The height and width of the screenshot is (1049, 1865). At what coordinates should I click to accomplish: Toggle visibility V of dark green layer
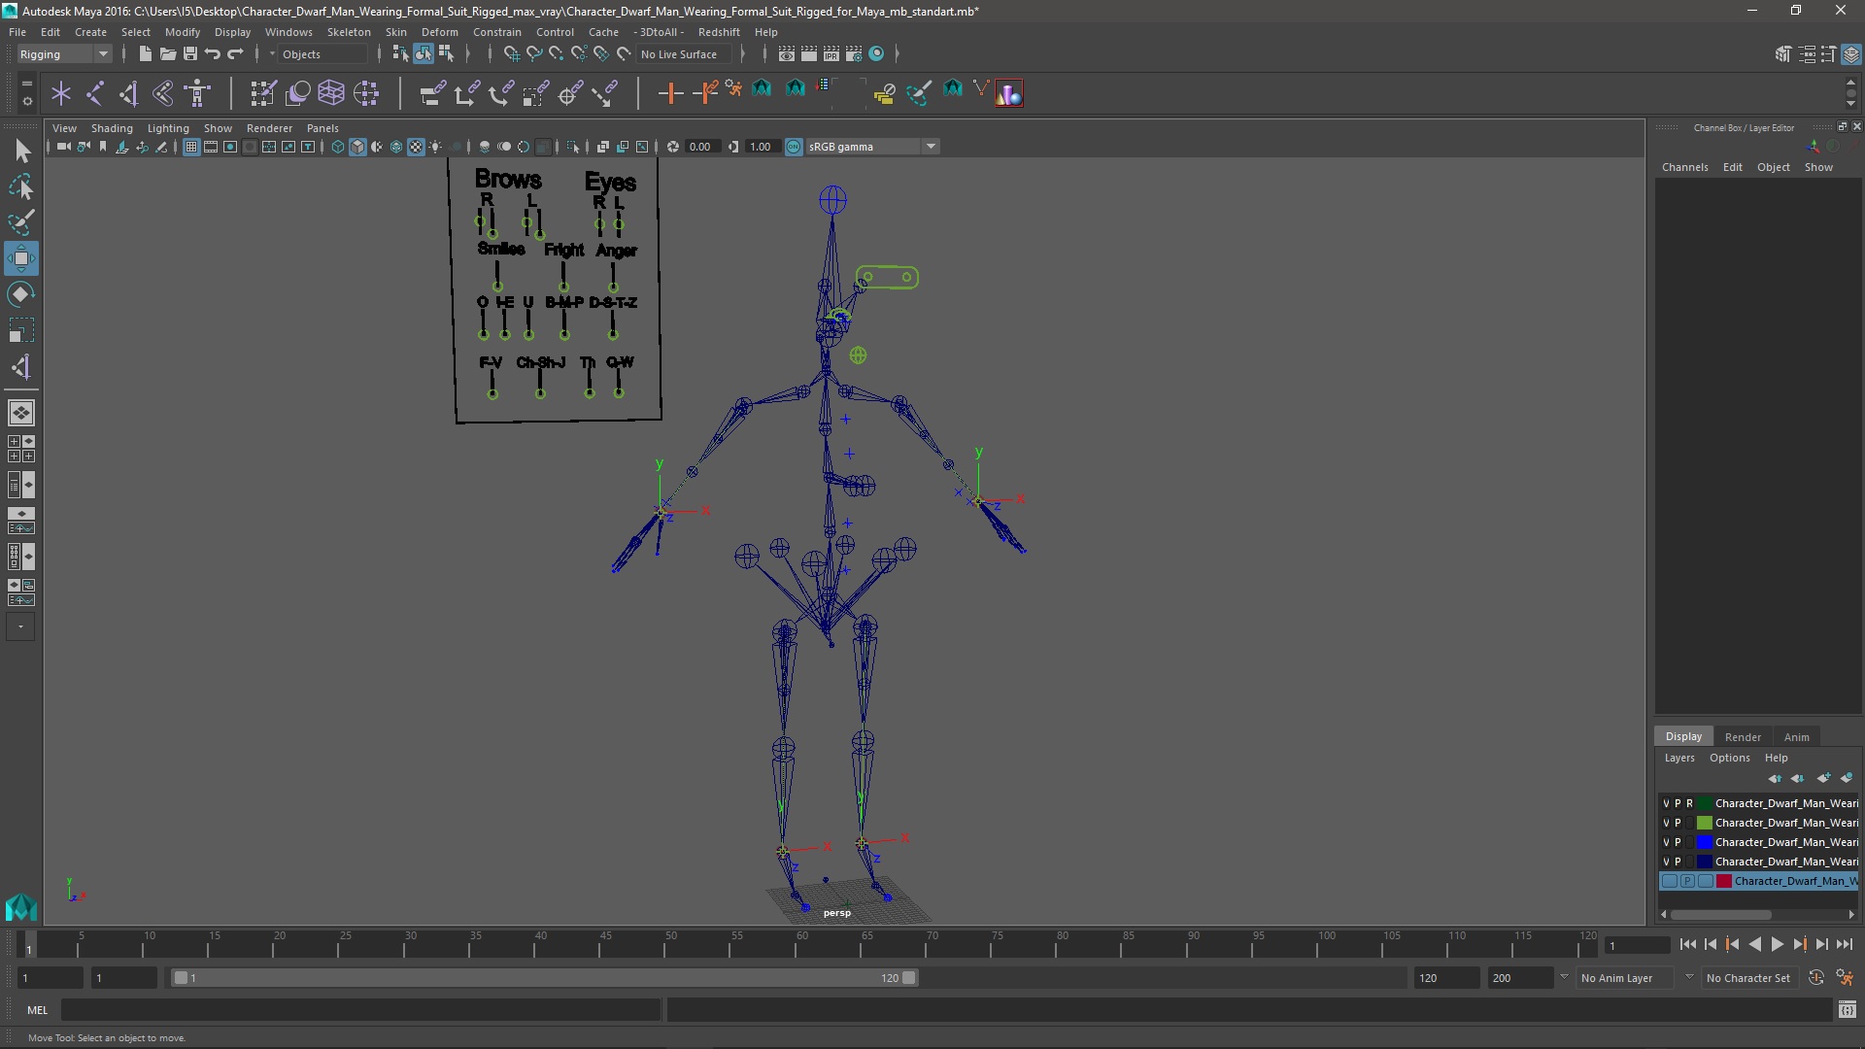pos(1666,803)
